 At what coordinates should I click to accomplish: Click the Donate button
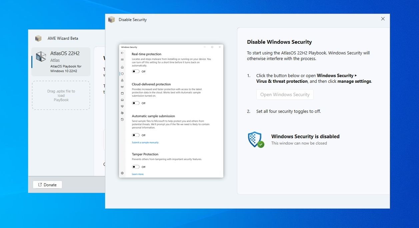point(47,185)
